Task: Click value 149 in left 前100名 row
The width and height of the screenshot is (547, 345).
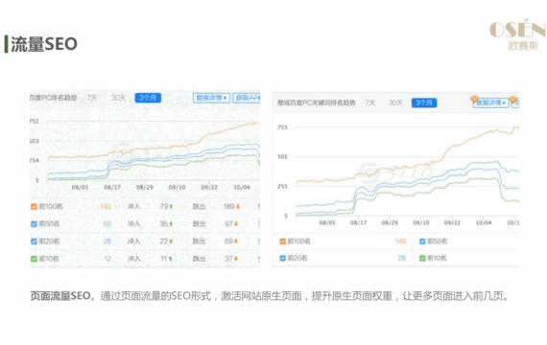Action: click(x=106, y=207)
